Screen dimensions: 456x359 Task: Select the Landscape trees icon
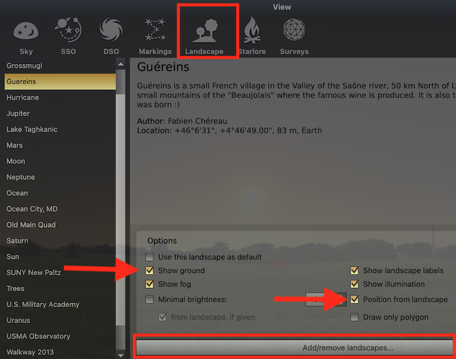(206, 31)
